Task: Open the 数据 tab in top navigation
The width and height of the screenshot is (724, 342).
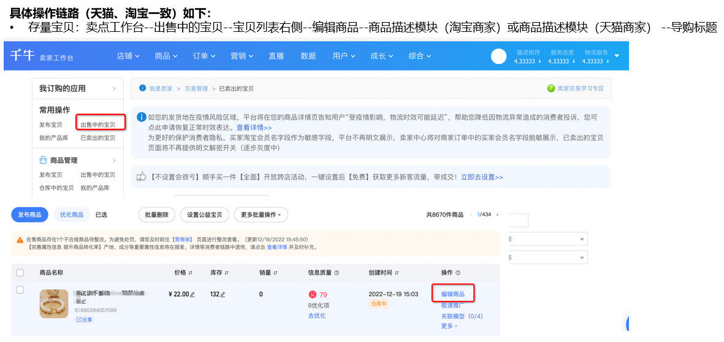Action: tap(308, 56)
